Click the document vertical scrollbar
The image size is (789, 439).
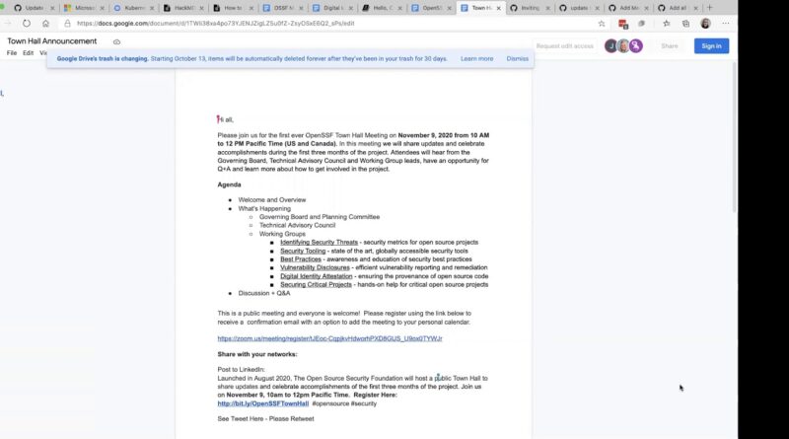pyautogui.click(x=734, y=137)
